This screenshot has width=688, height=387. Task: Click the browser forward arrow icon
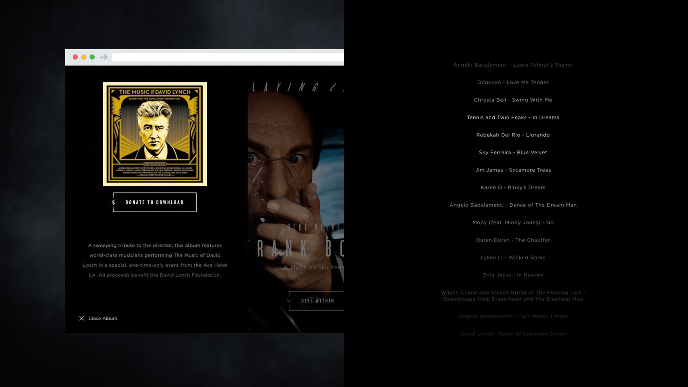point(104,57)
